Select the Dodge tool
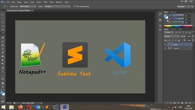Screen dimensions: 195x110 (3, 64)
